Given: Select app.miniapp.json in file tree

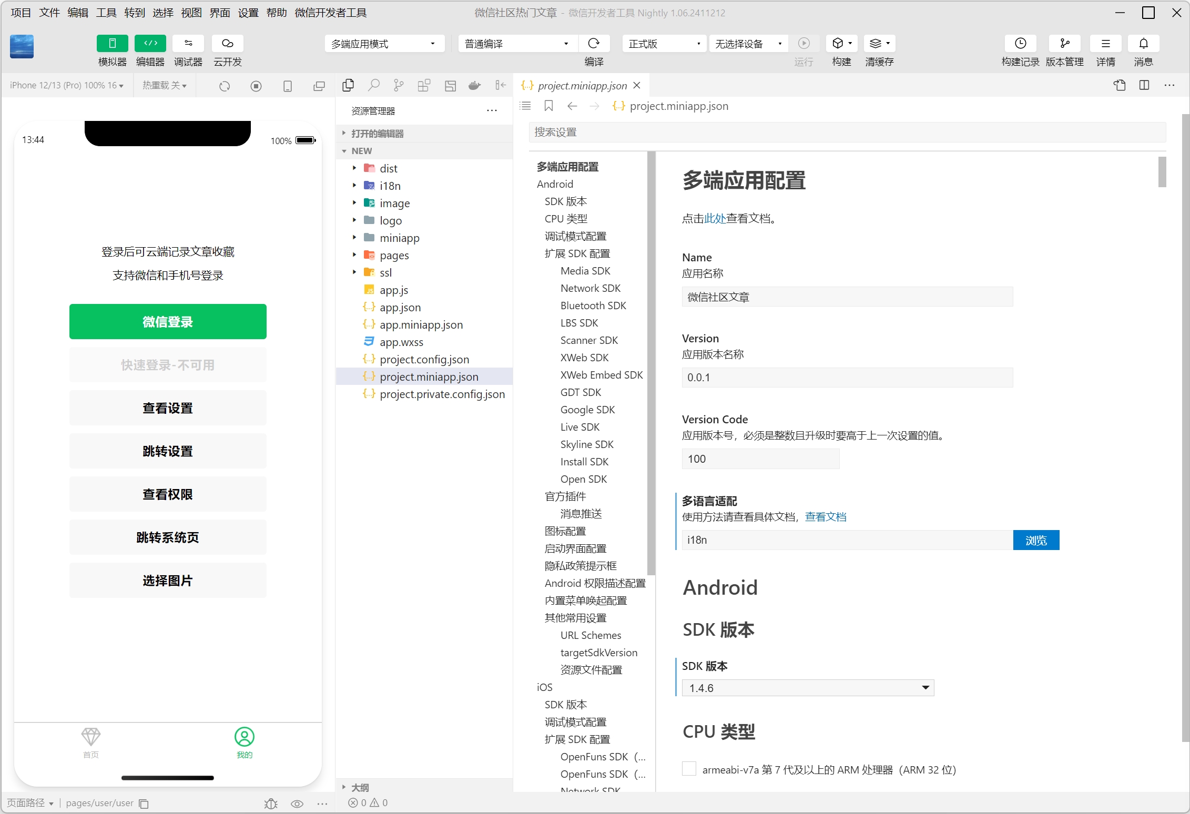Looking at the screenshot, I should (424, 324).
